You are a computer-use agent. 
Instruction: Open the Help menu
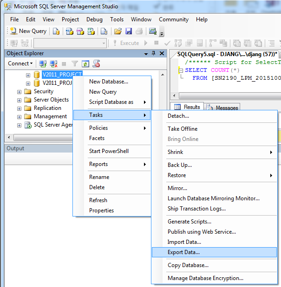tap(202, 19)
